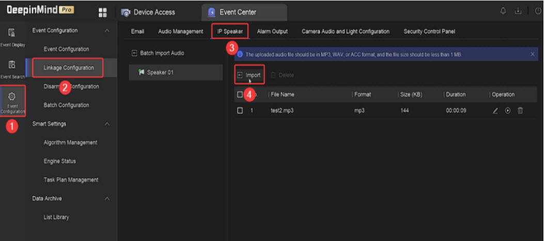Open the application grid menu icon

(x=102, y=12)
